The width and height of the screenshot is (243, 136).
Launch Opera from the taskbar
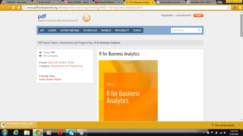(60, 132)
